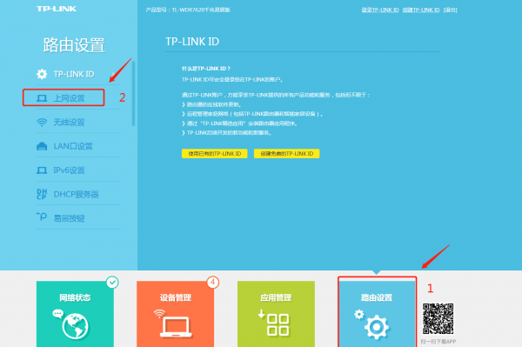The height and width of the screenshot is (347, 522).
Task: Click the 路由设置 sidebar heading
Action: [74, 45]
